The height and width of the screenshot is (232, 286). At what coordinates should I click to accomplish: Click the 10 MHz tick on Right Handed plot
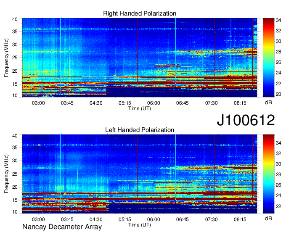tap(15, 95)
